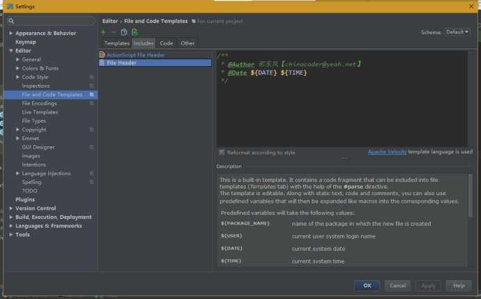Click the Cancel button

point(397,286)
